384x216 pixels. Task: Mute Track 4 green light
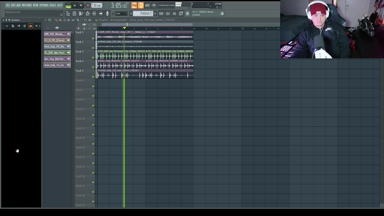pos(93,67)
